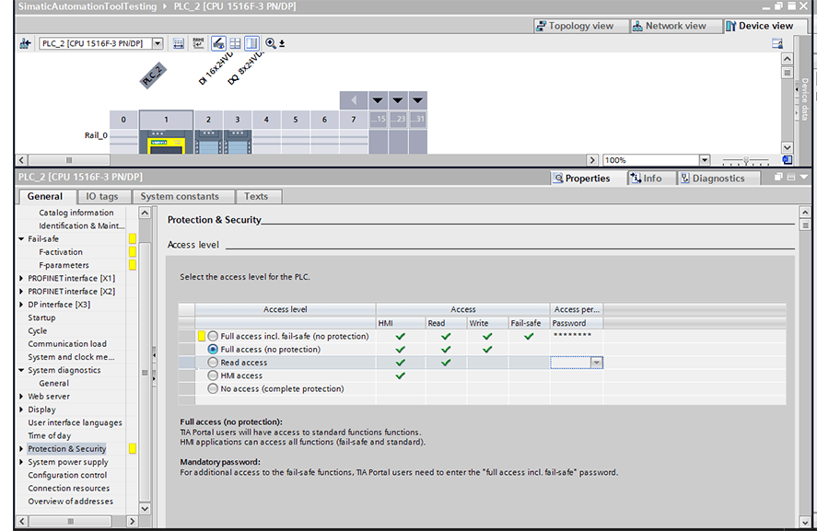This screenshot has height=531, width=829.
Task: Click the save window settings down-arrow icon
Action: tap(282, 44)
